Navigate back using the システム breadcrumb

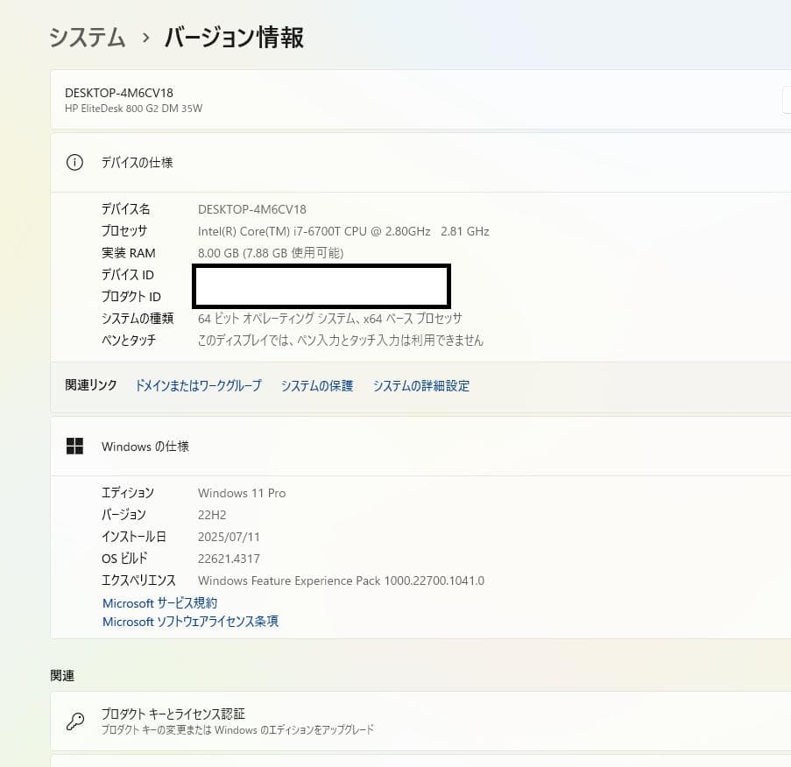pos(86,38)
